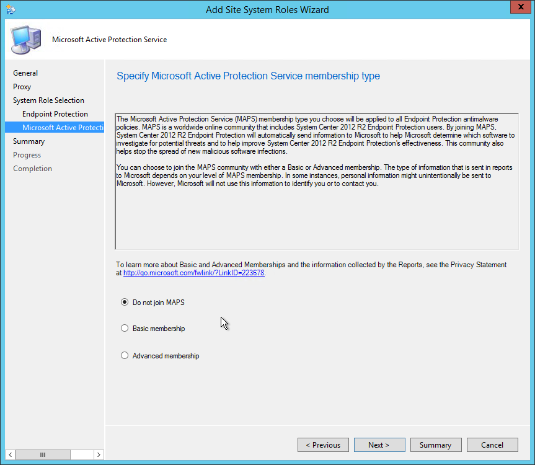Screen dimensions: 535x465
Task: Close the Add Site System Roles Wizard
Action: [x=521, y=7]
